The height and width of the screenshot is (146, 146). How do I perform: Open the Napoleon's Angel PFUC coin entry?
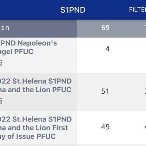29,47
